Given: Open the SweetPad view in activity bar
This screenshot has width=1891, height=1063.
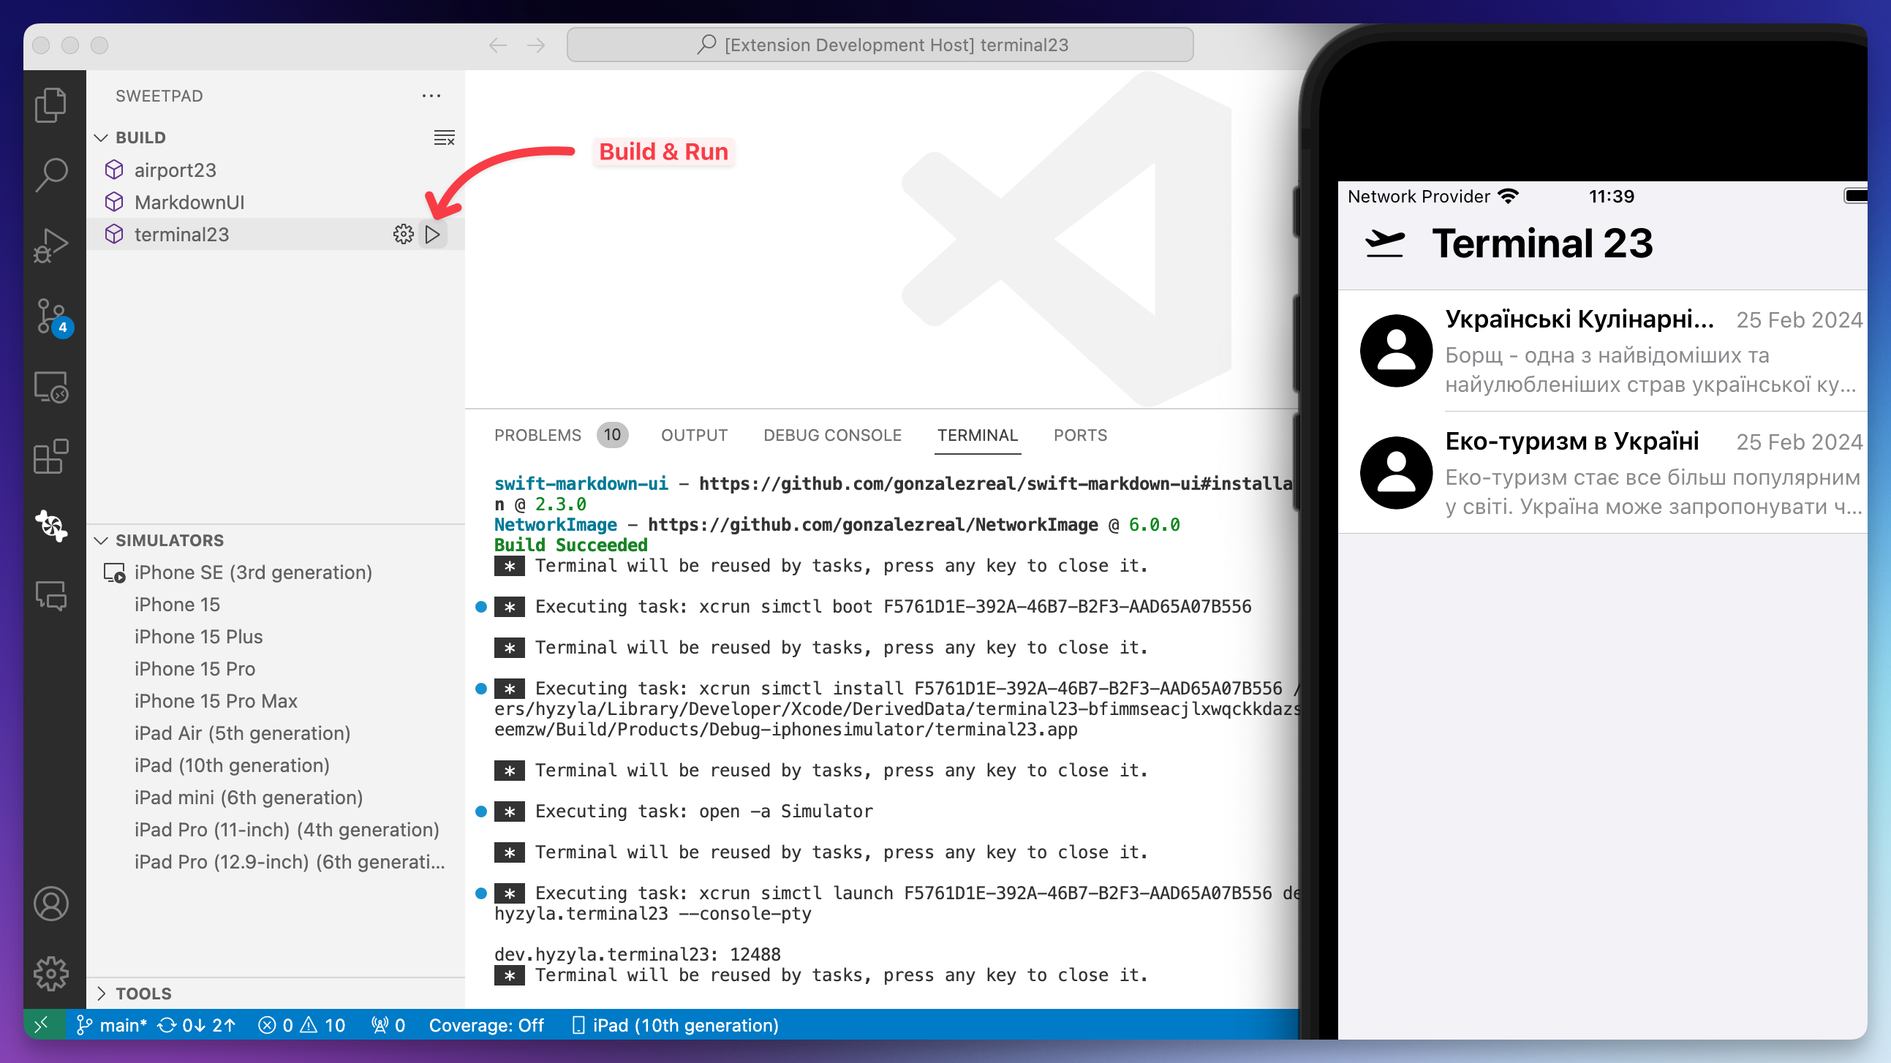Looking at the screenshot, I should tap(51, 526).
